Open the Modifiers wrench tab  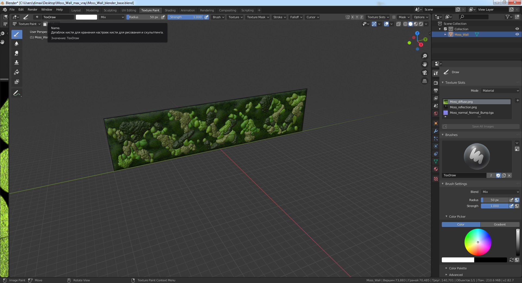(x=436, y=131)
